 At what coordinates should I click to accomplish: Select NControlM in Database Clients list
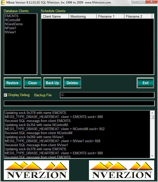tap(12, 20)
